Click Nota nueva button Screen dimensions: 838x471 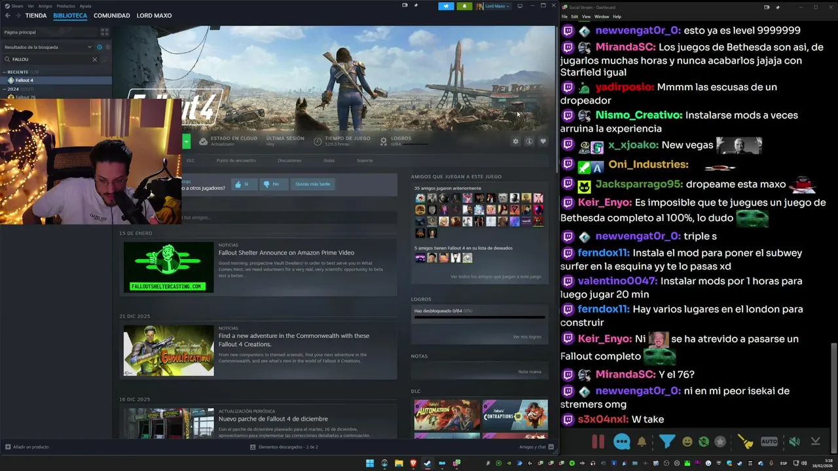(x=530, y=372)
